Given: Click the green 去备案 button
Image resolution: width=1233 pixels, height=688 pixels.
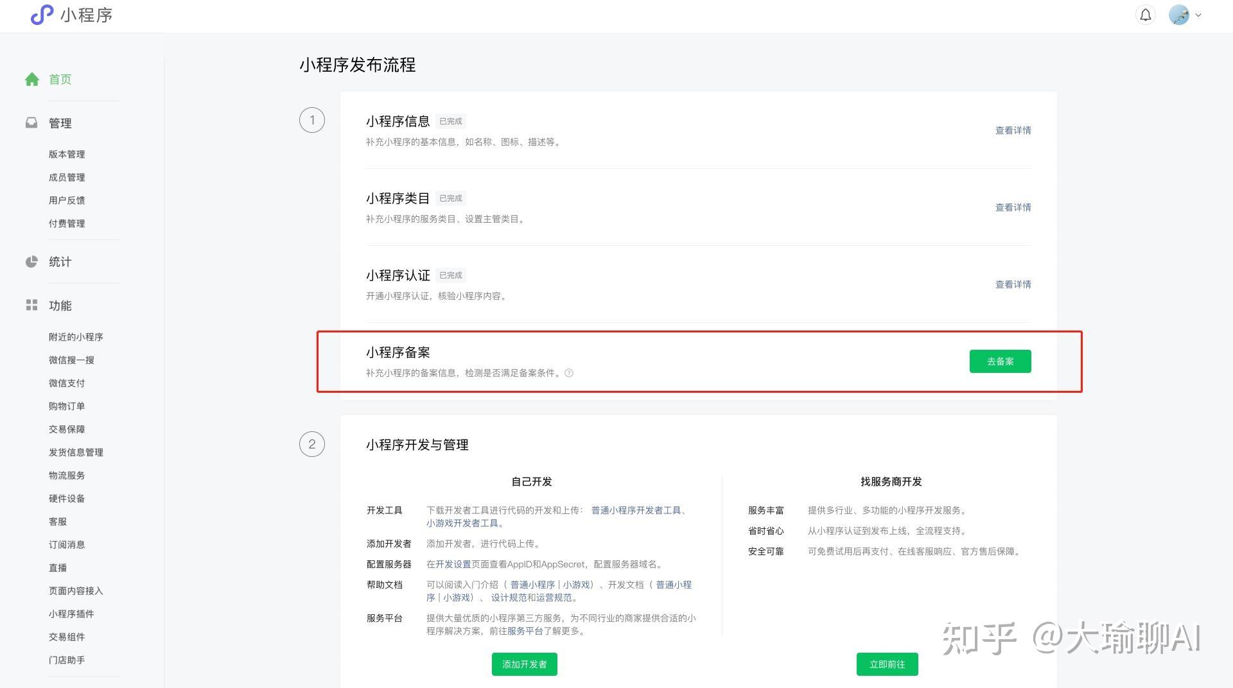Looking at the screenshot, I should tap(999, 361).
